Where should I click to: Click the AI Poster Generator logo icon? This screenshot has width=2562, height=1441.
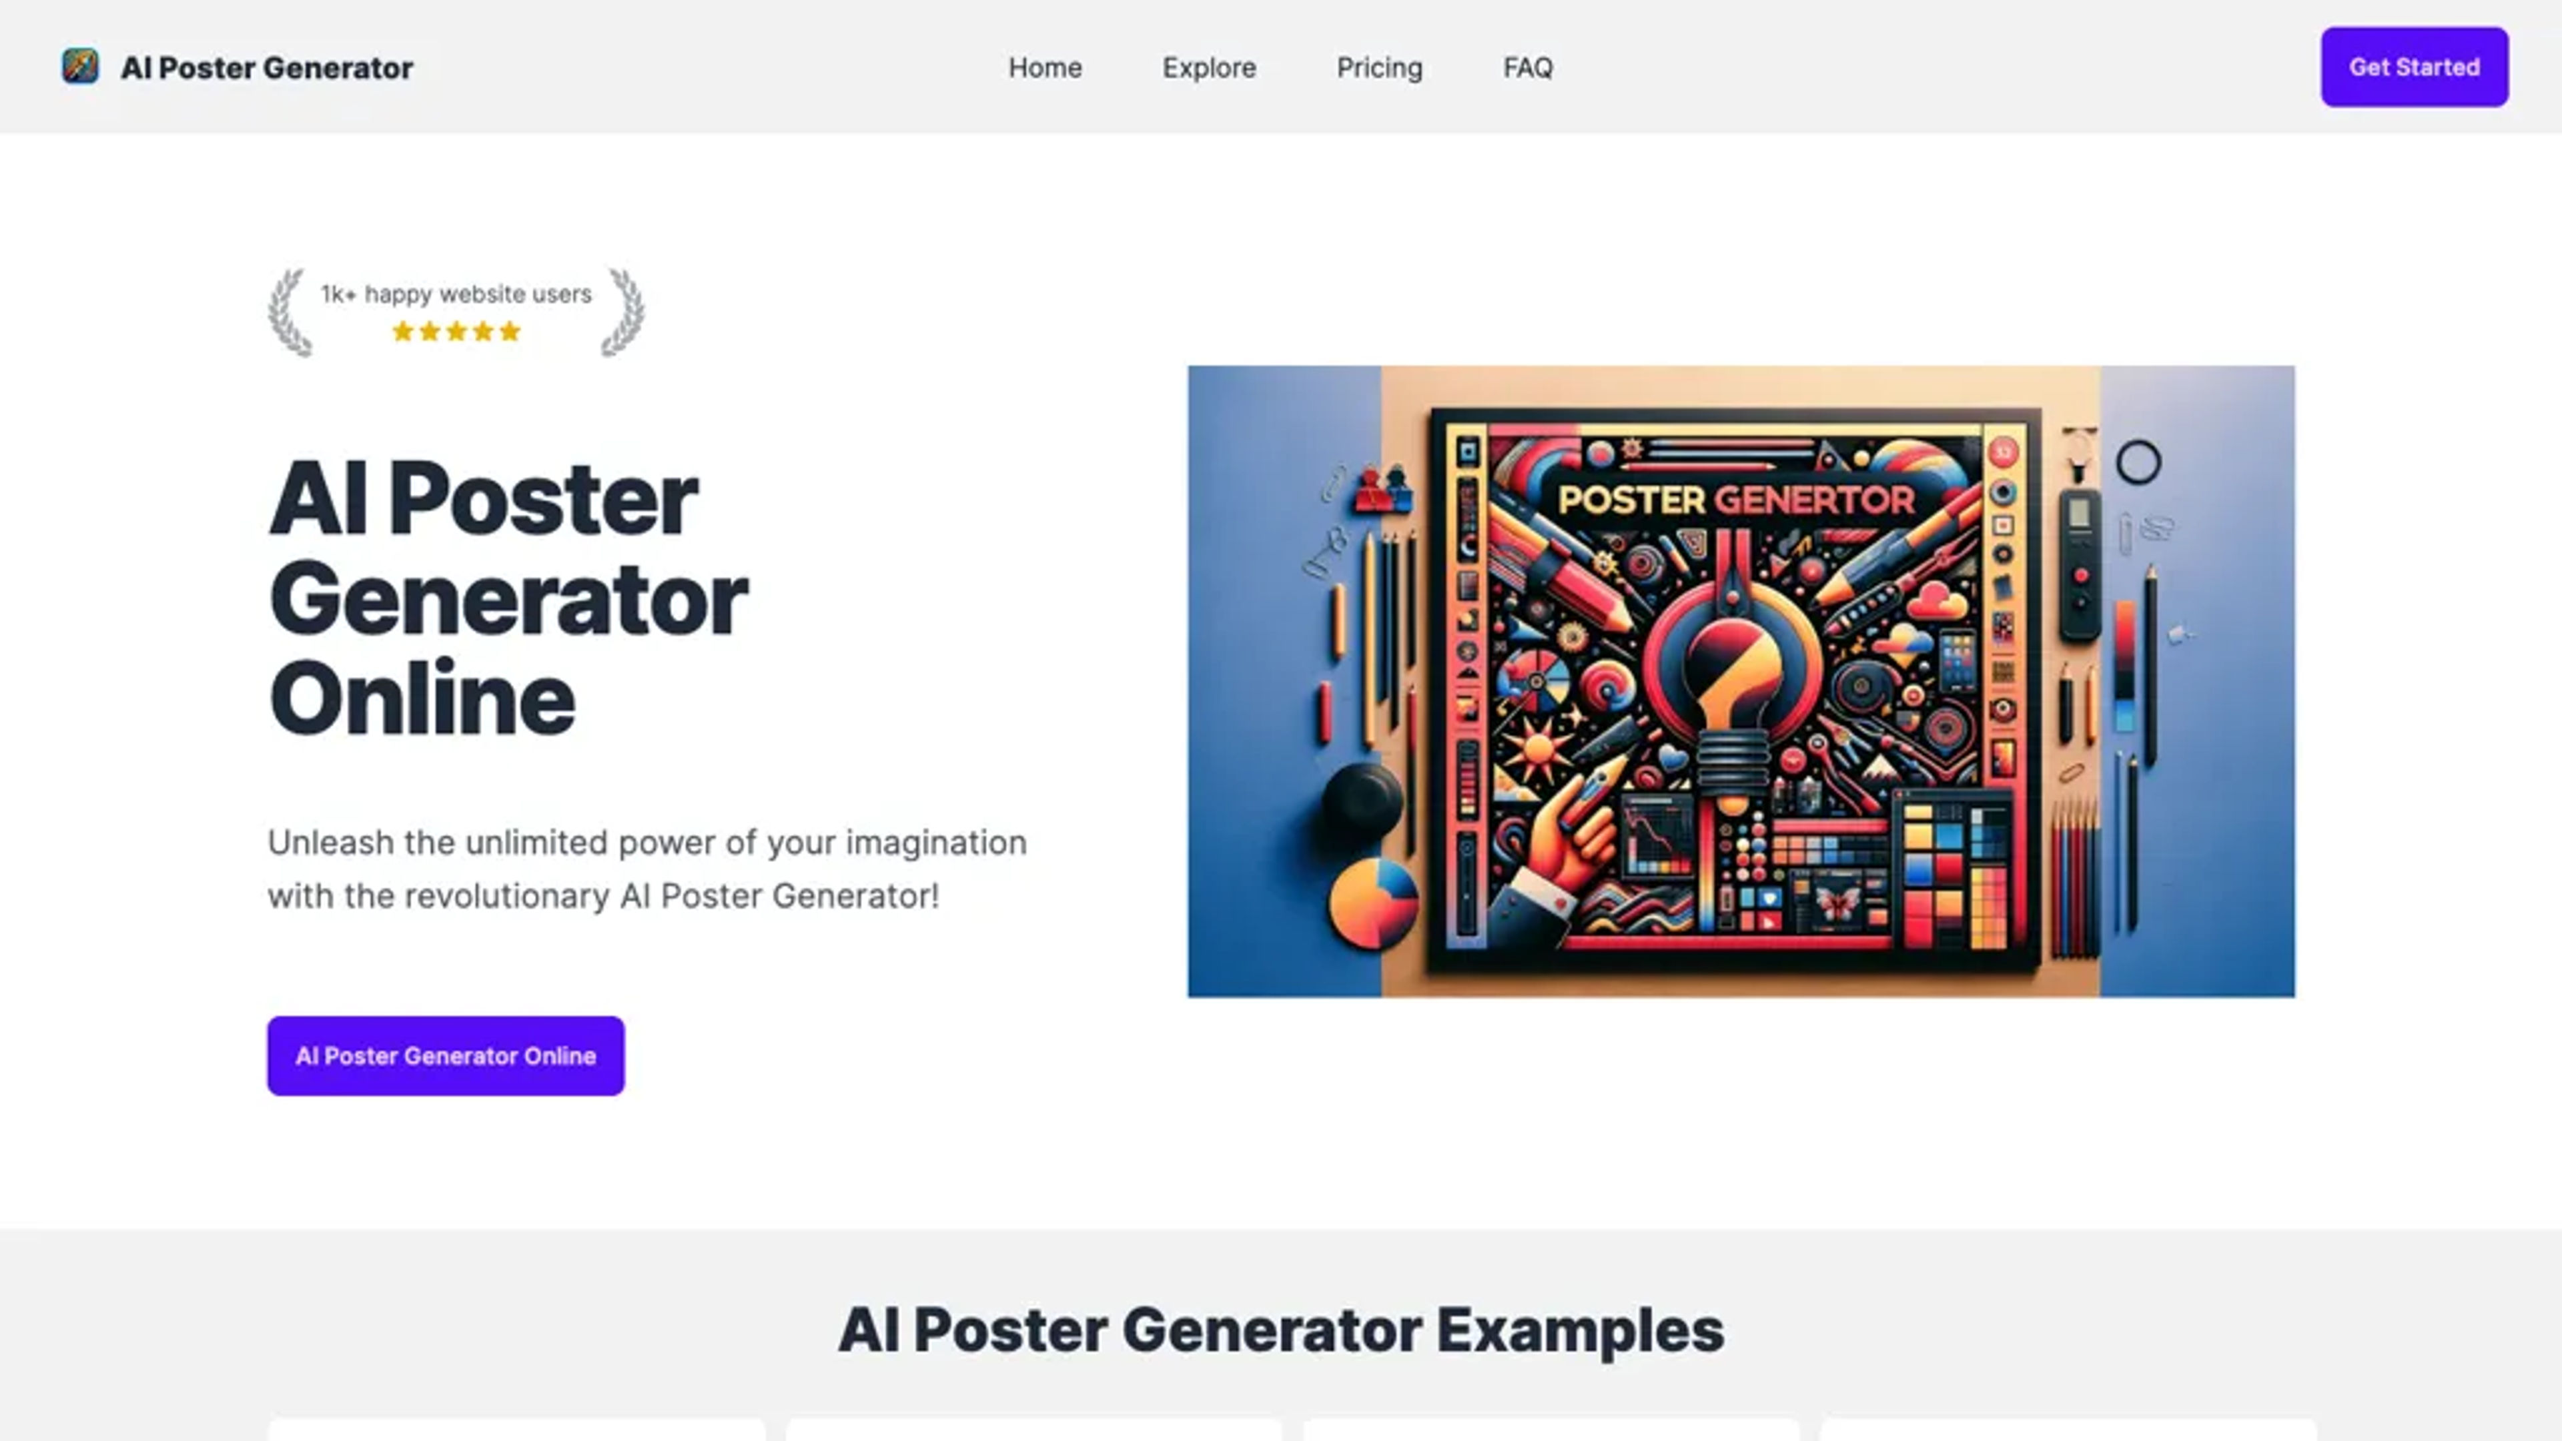pos(81,67)
